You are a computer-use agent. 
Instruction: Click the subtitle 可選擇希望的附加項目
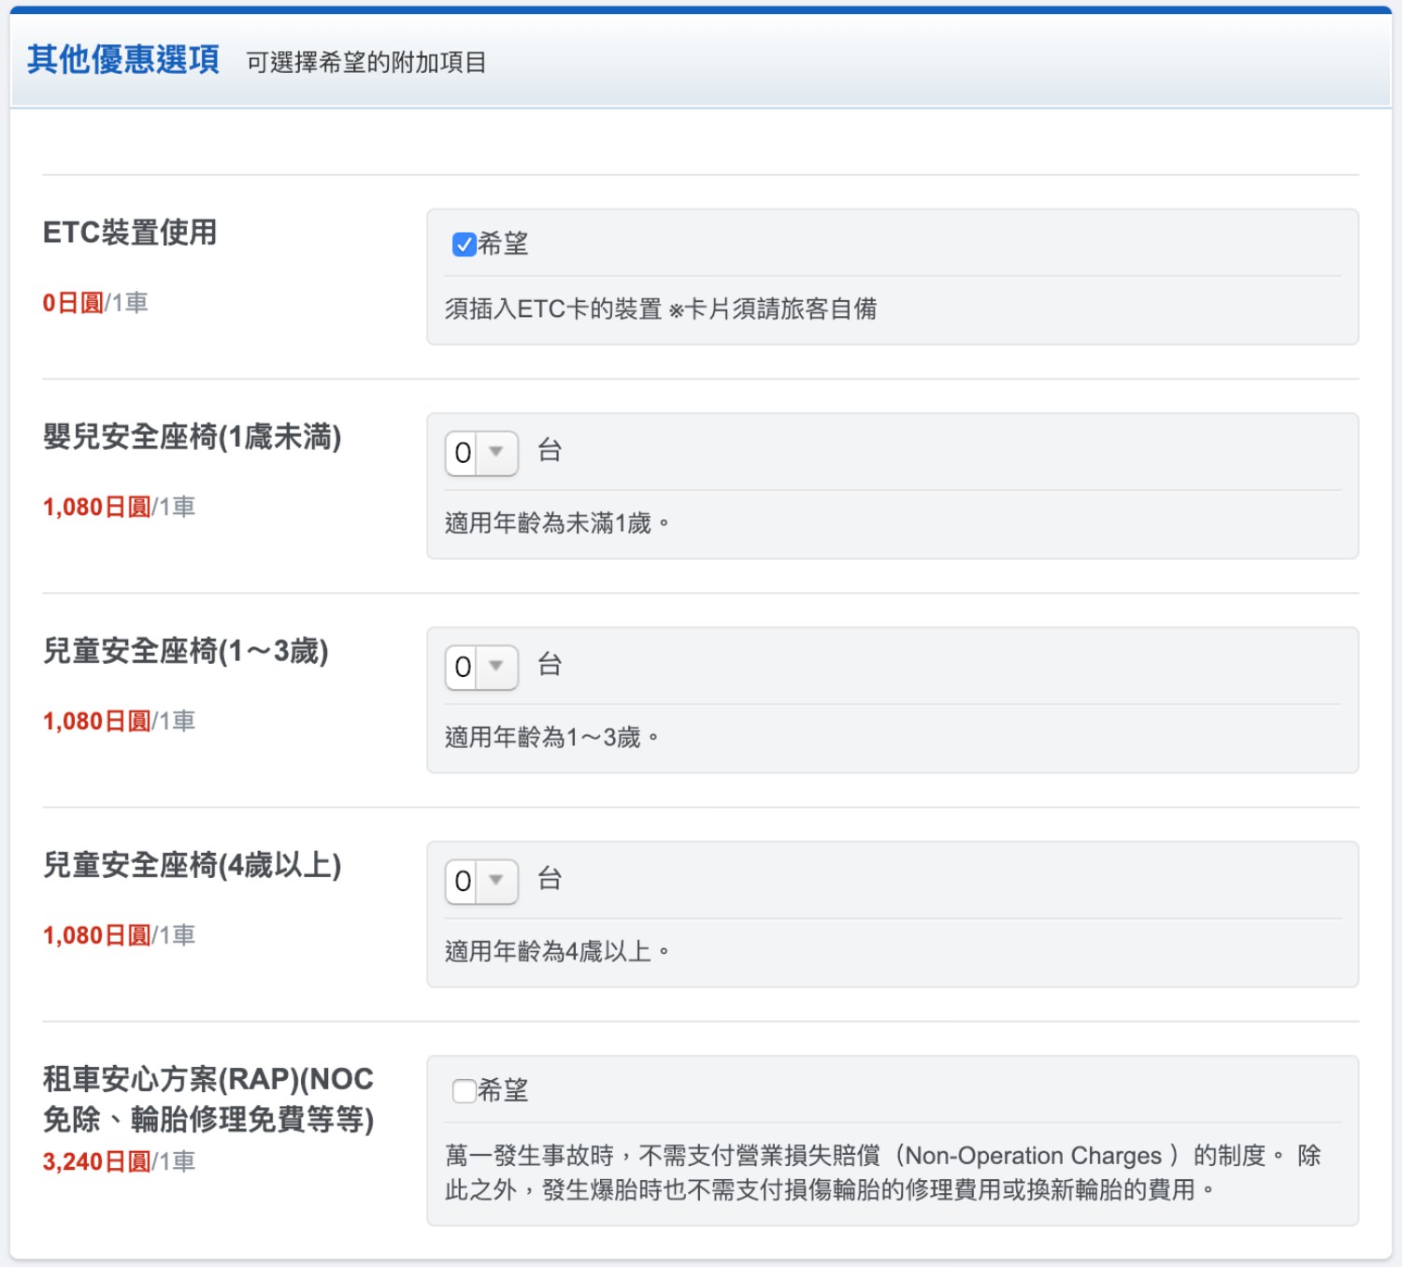(x=365, y=63)
